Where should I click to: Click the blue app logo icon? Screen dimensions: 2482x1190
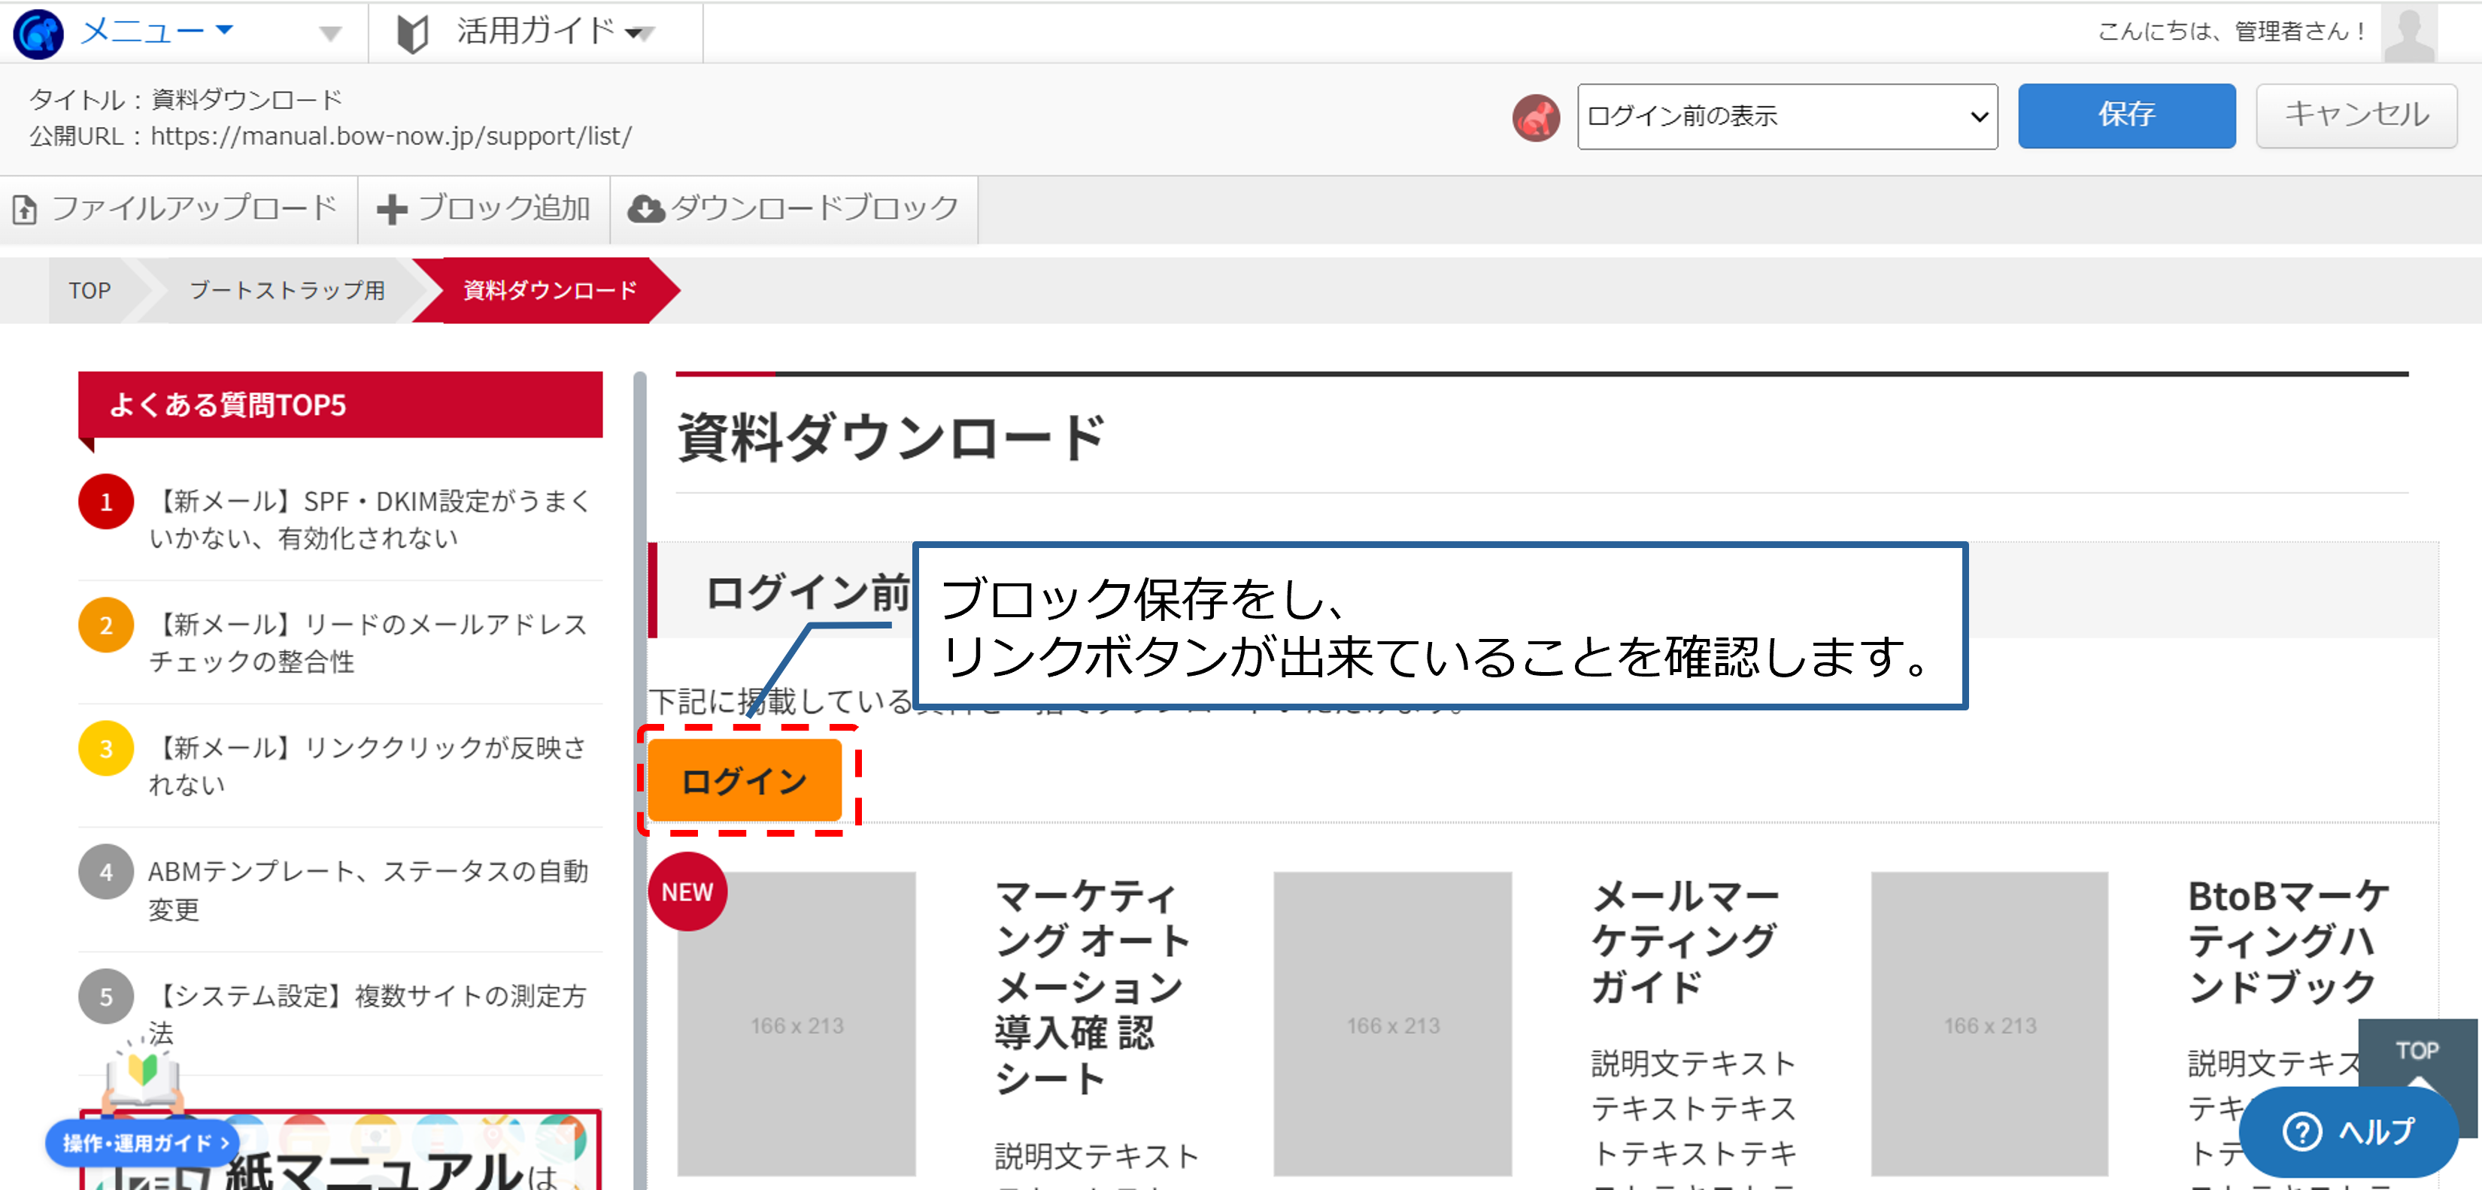coord(38,34)
